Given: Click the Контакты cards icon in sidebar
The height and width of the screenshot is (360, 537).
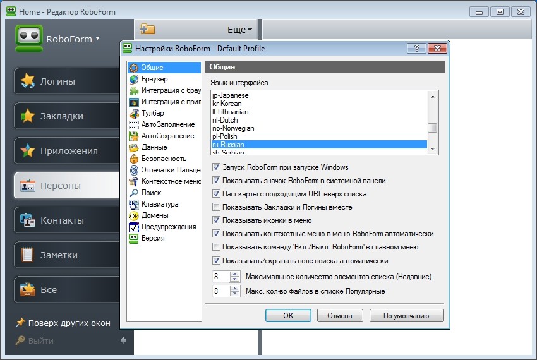Looking at the screenshot, I should click(28, 220).
